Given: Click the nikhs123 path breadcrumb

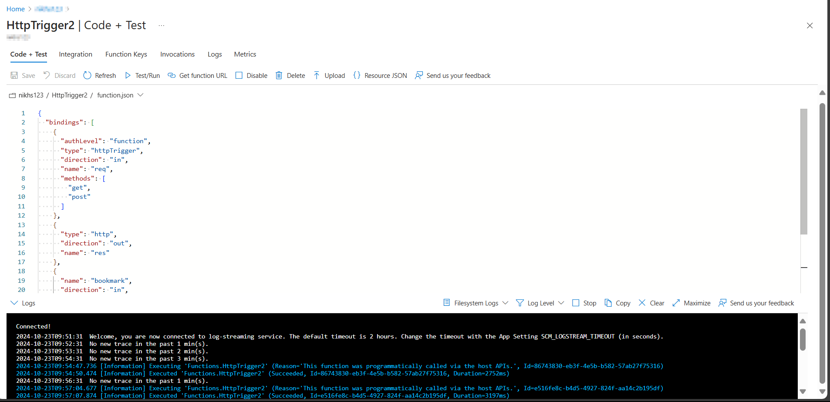Looking at the screenshot, I should click(x=31, y=95).
